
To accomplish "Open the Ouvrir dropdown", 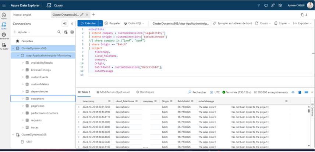I will tap(263, 23).
